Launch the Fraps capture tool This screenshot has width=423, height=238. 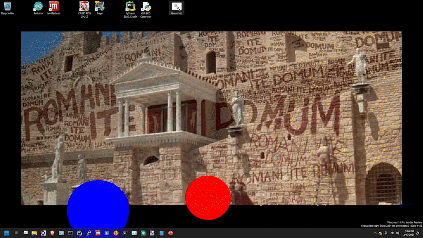100,7
